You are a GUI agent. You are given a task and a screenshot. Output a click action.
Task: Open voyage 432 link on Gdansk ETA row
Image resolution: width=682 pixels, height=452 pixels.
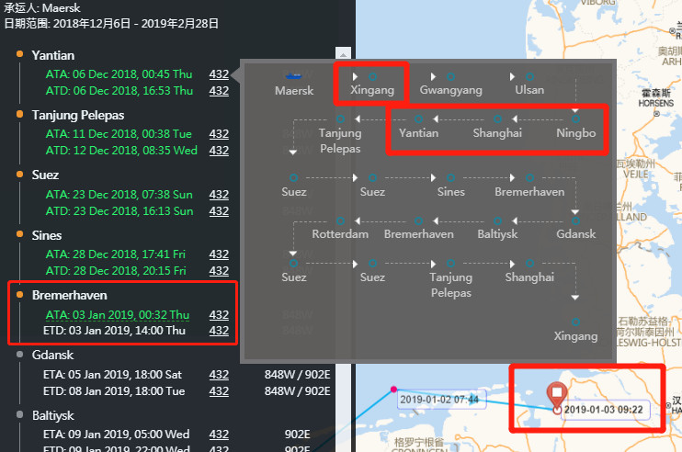[219, 374]
